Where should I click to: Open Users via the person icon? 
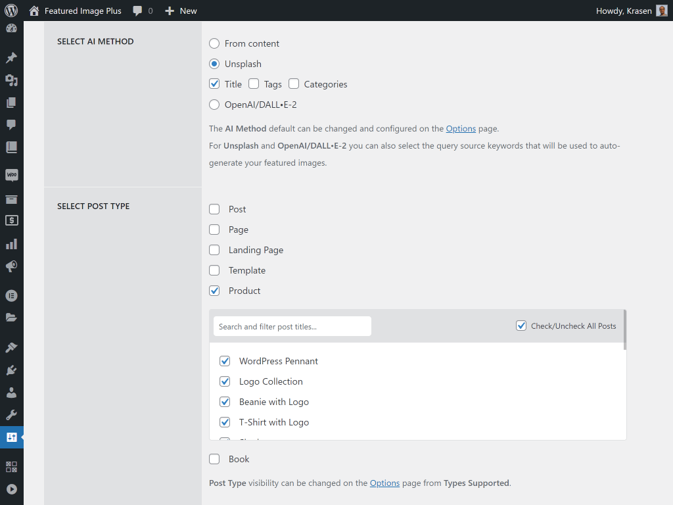[x=12, y=392]
